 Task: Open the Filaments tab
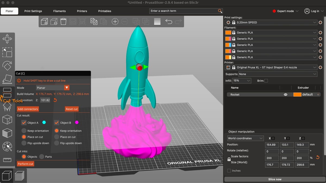click(x=59, y=11)
